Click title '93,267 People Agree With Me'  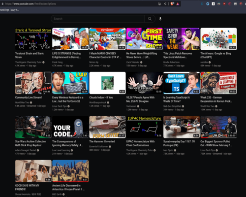pyautogui.click(x=140, y=99)
